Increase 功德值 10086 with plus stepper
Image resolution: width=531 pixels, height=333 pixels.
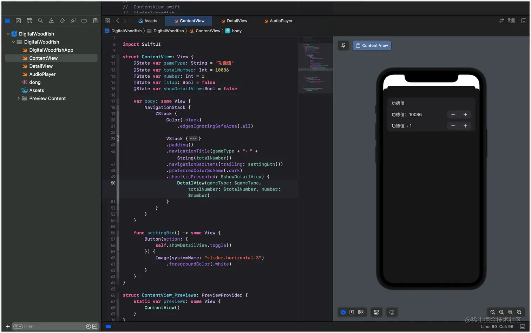(465, 115)
